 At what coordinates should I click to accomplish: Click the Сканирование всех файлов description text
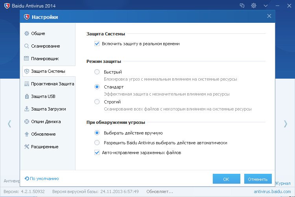(178, 109)
